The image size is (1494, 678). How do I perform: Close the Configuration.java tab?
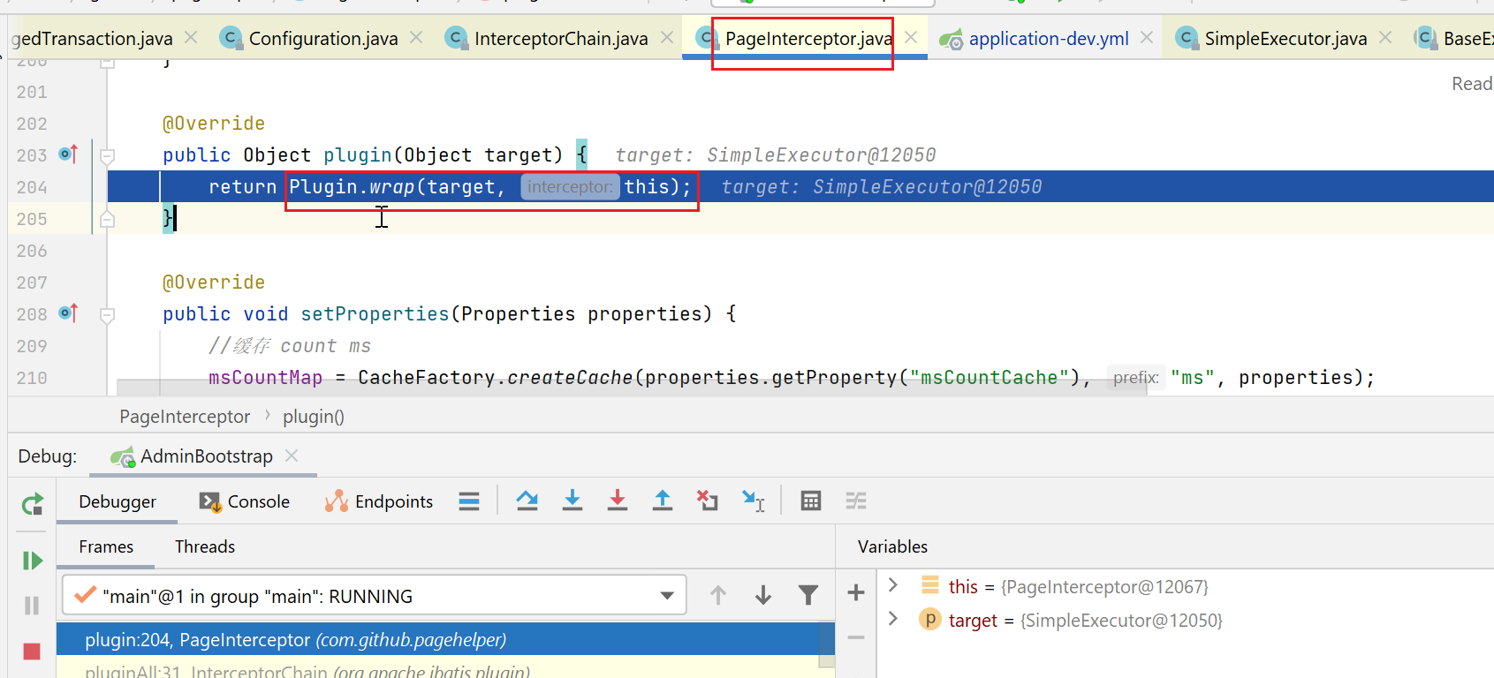click(x=416, y=38)
